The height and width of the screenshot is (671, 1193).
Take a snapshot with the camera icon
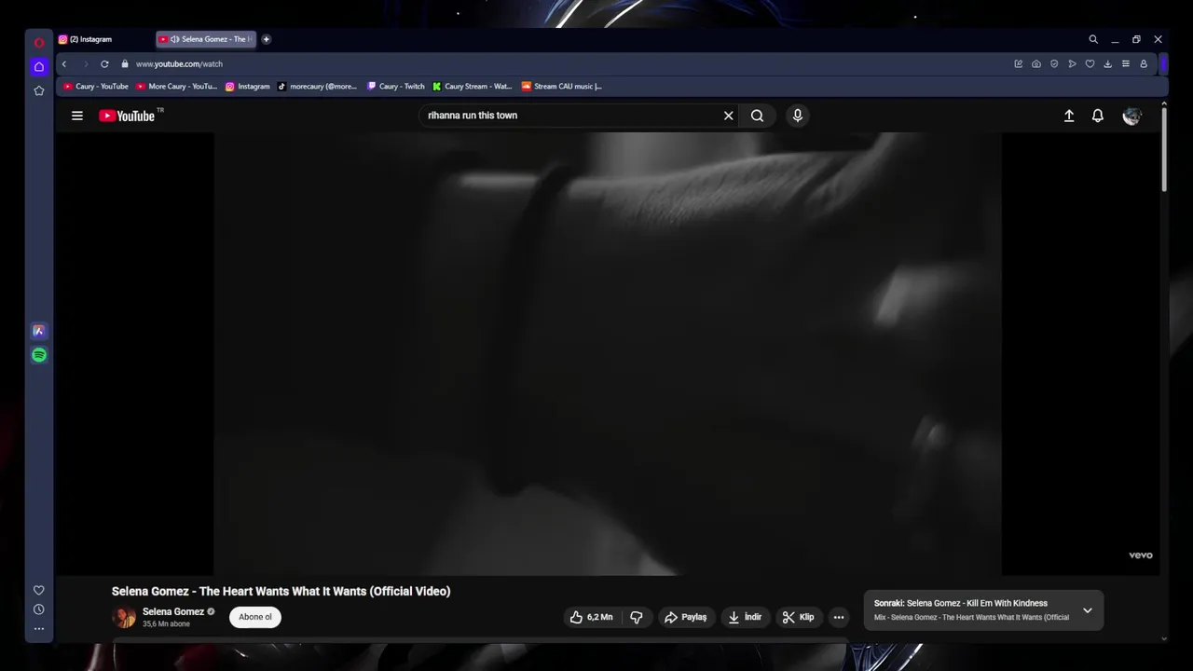click(1036, 64)
